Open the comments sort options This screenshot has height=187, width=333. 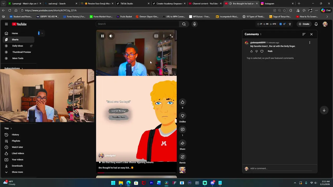click(304, 34)
